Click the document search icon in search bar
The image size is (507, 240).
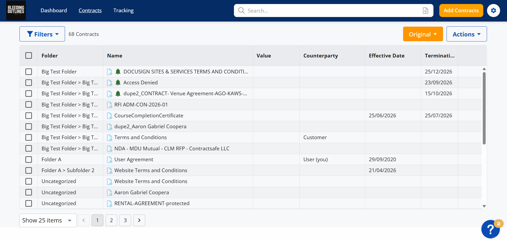pyautogui.click(x=425, y=11)
